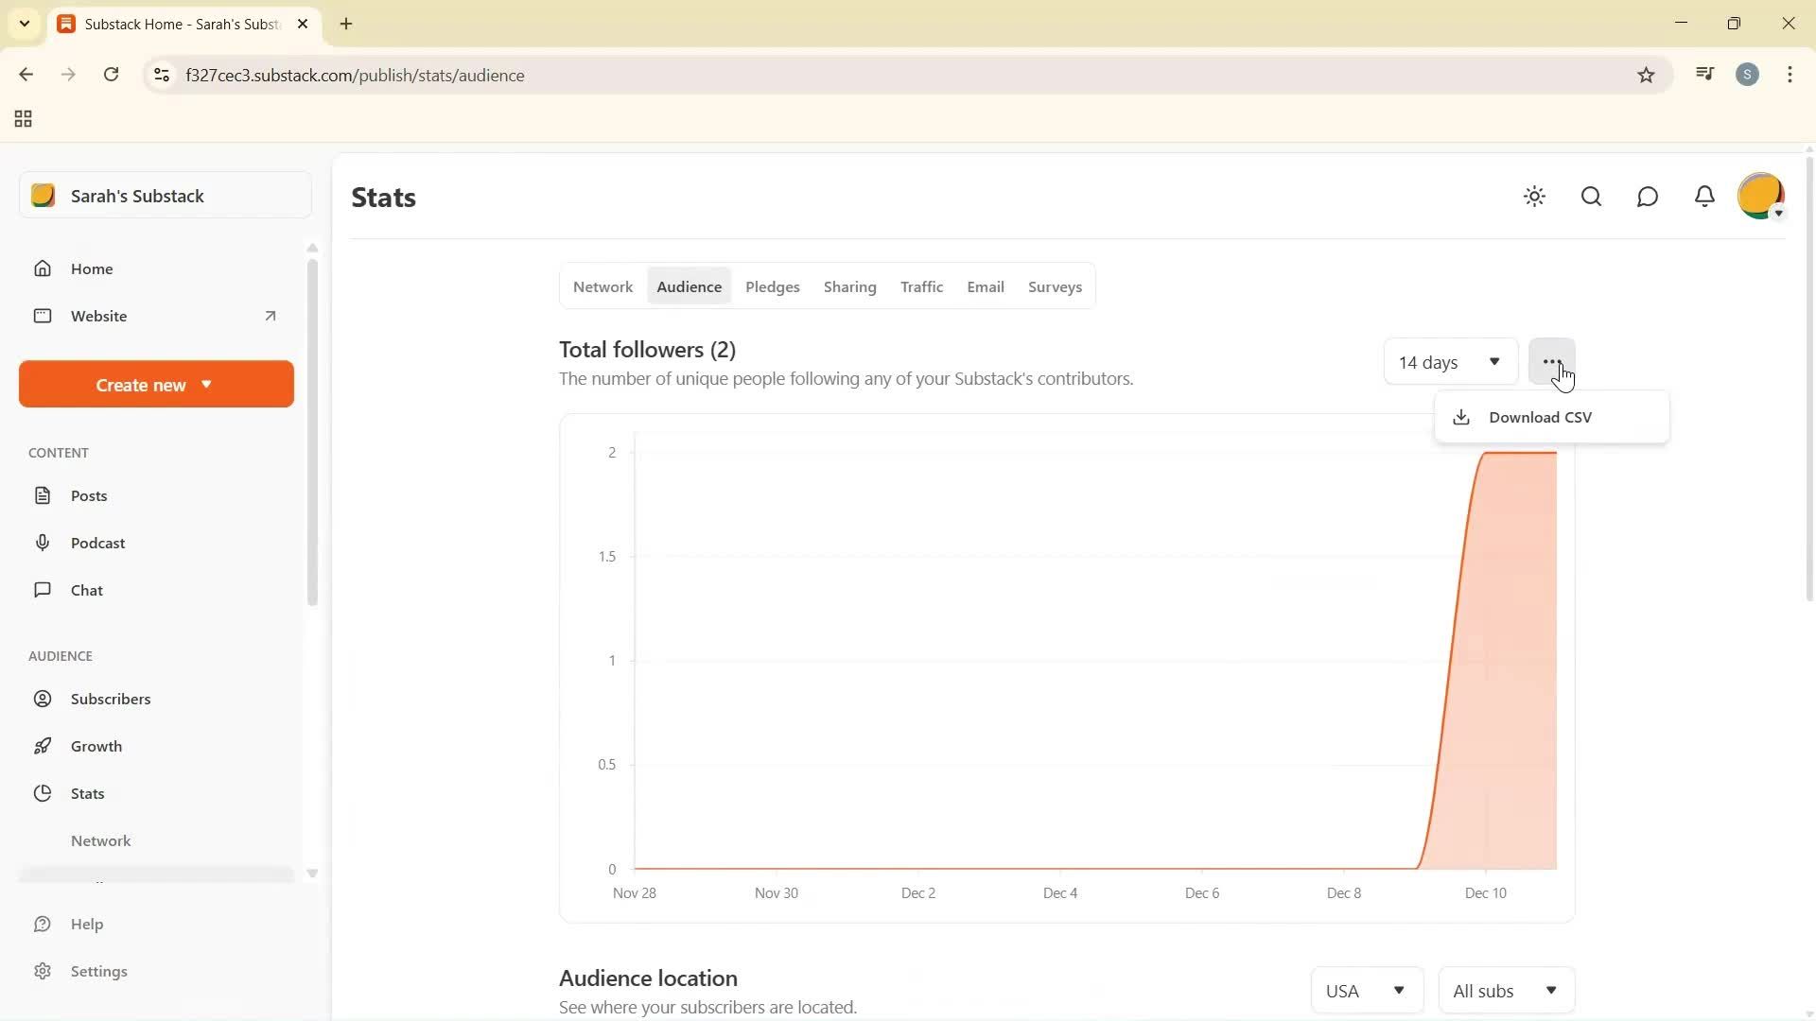Open Settings at bottom of sidebar
The height and width of the screenshot is (1021, 1816).
(x=99, y=971)
